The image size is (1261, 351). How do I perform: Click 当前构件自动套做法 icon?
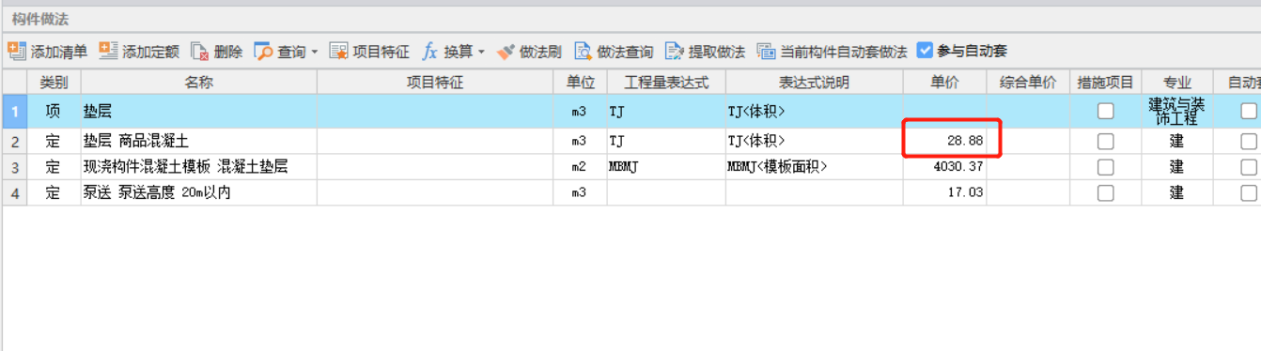766,52
